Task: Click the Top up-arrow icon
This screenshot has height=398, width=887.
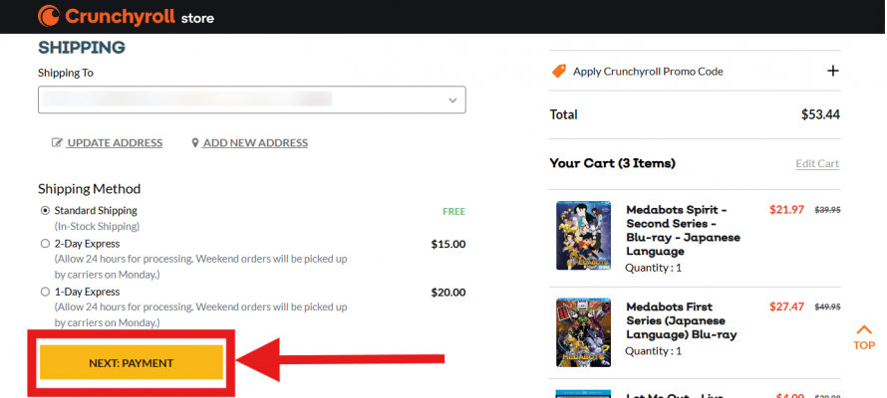Action: tap(864, 331)
